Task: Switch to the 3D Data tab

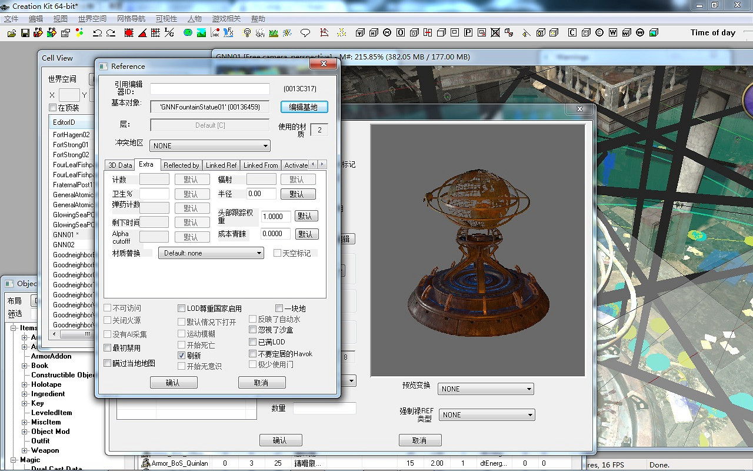Action: pos(120,165)
